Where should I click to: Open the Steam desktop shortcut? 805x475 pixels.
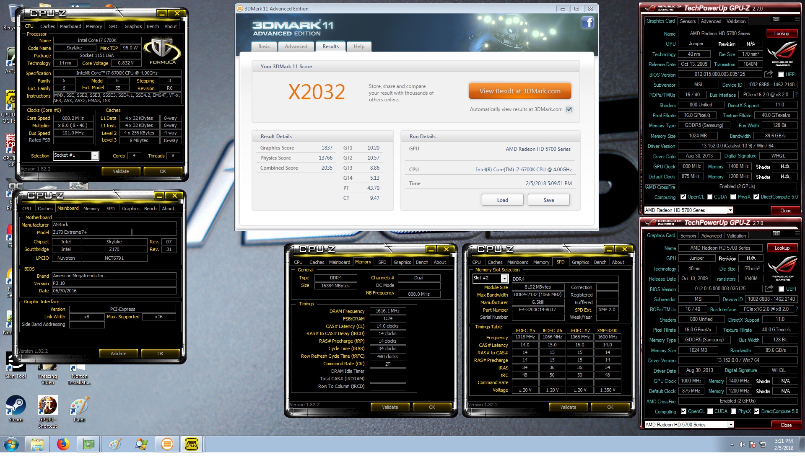(x=16, y=409)
